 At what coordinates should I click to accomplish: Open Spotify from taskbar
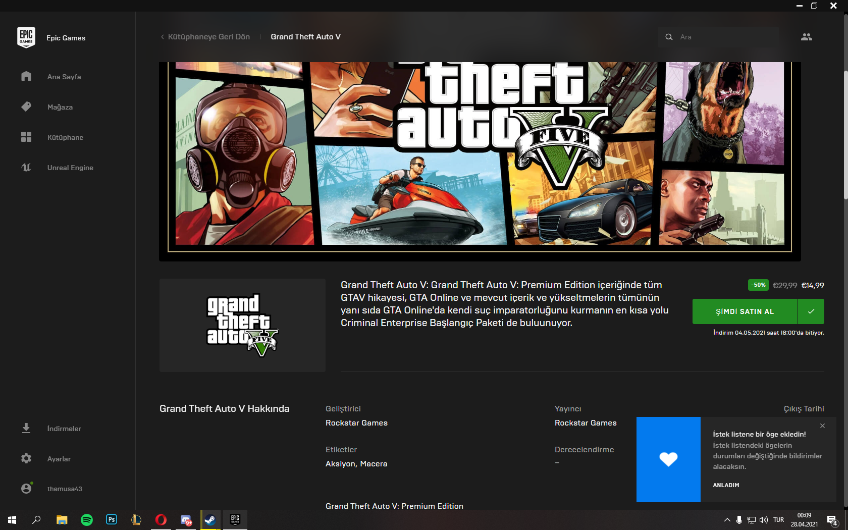[87, 519]
